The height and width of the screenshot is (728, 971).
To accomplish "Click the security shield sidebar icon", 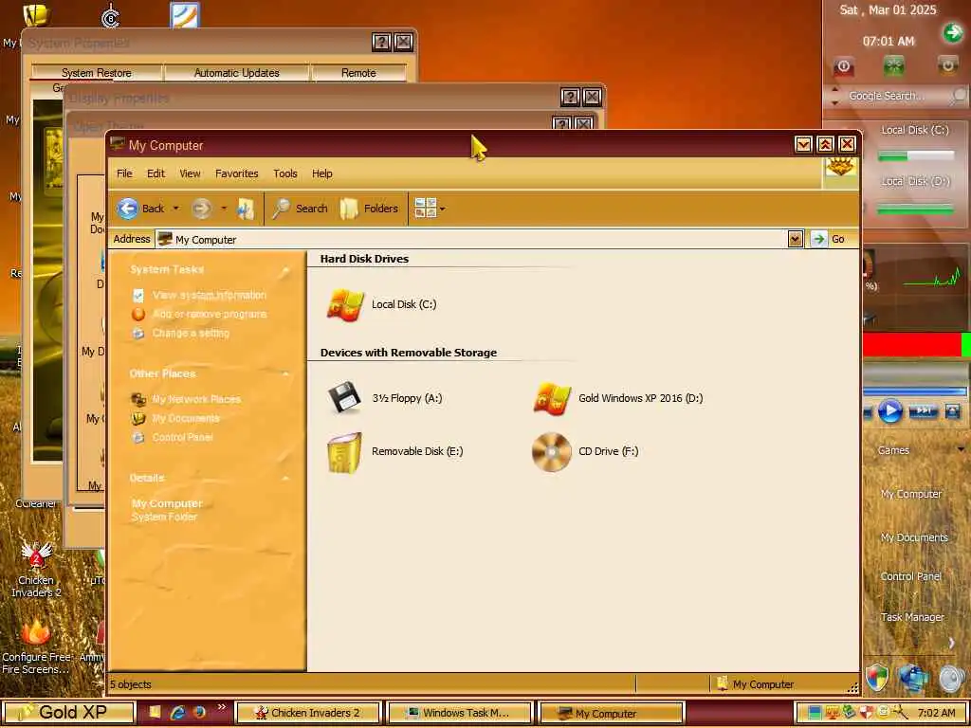I will (877, 677).
